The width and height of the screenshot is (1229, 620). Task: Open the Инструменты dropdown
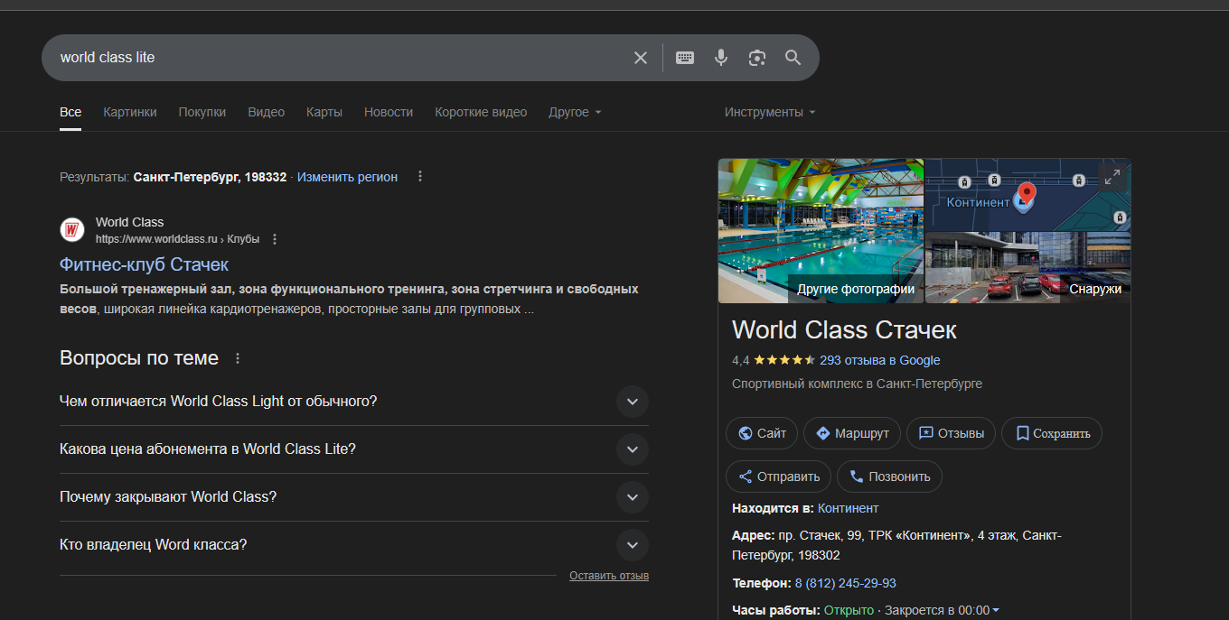770,112
